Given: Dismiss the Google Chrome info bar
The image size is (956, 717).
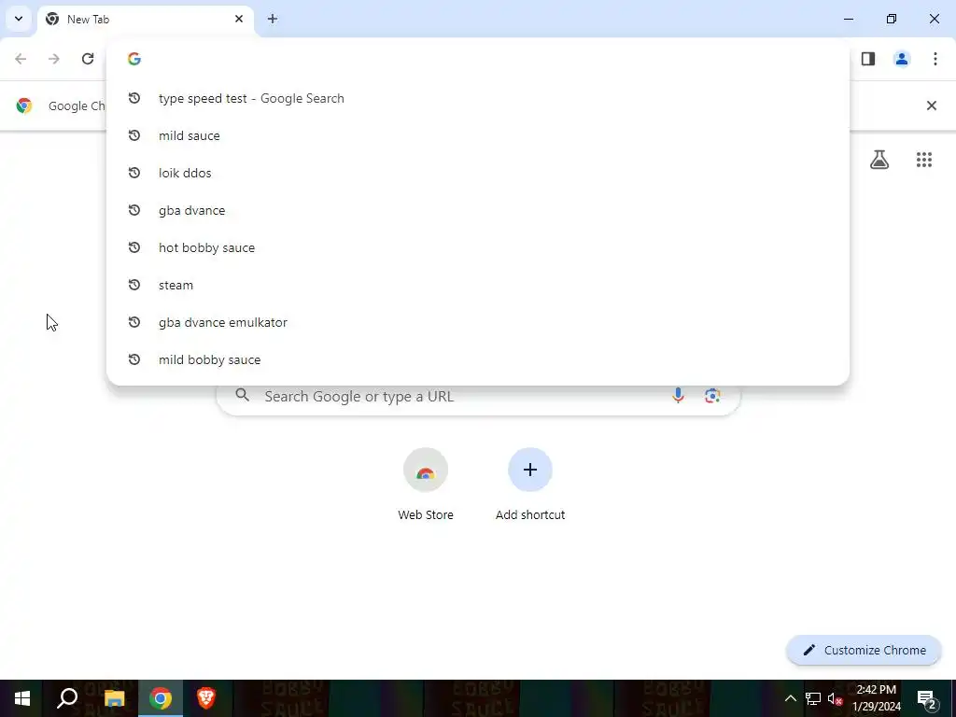Looking at the screenshot, I should 932,105.
